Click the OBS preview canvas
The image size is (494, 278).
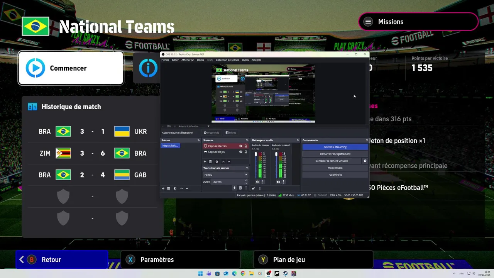click(x=263, y=93)
